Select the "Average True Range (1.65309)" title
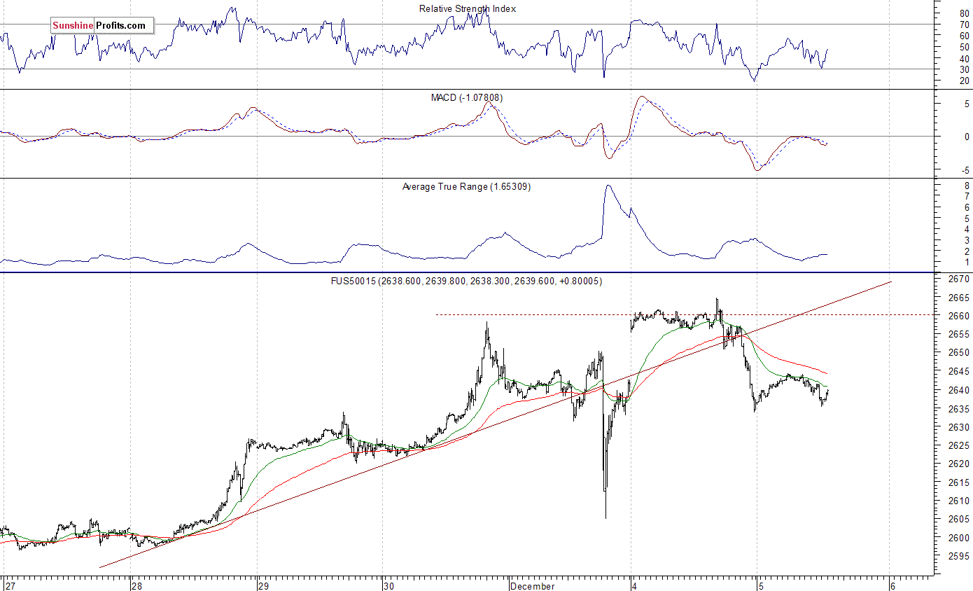This screenshot has width=973, height=591. point(467,186)
